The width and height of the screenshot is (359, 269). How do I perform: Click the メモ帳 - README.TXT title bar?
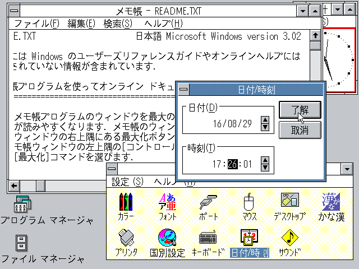pyautogui.click(x=158, y=11)
